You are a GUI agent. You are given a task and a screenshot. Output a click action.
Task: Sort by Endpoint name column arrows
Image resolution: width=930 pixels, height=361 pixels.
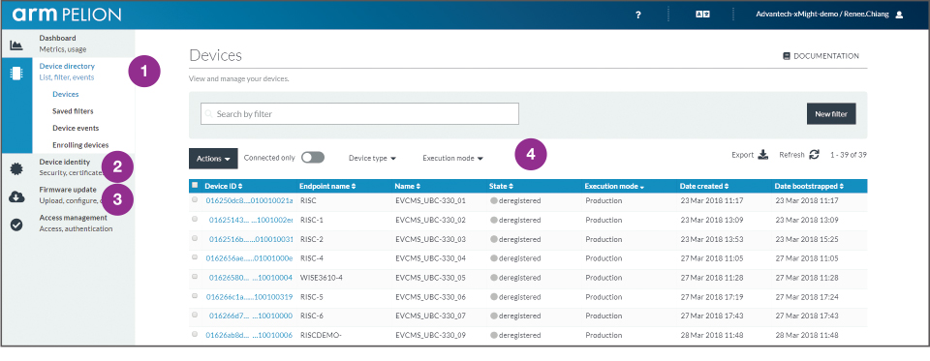coord(354,186)
